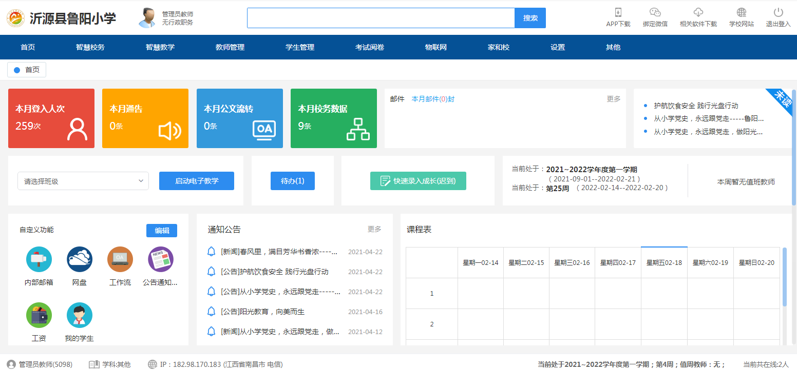This screenshot has width=797, height=371.
Task: Click 本周暂无值班教师 text
Action: click(746, 182)
